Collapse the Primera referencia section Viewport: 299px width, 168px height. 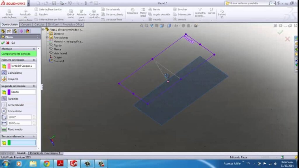pos(34,60)
